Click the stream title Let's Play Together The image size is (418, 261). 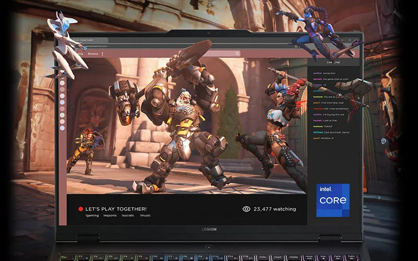[x=116, y=209]
